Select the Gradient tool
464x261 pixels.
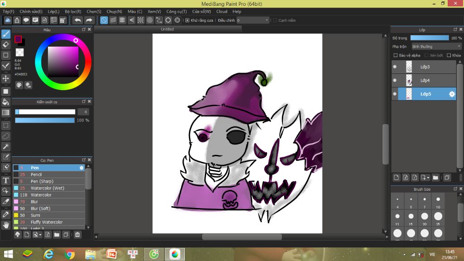pos(5,112)
